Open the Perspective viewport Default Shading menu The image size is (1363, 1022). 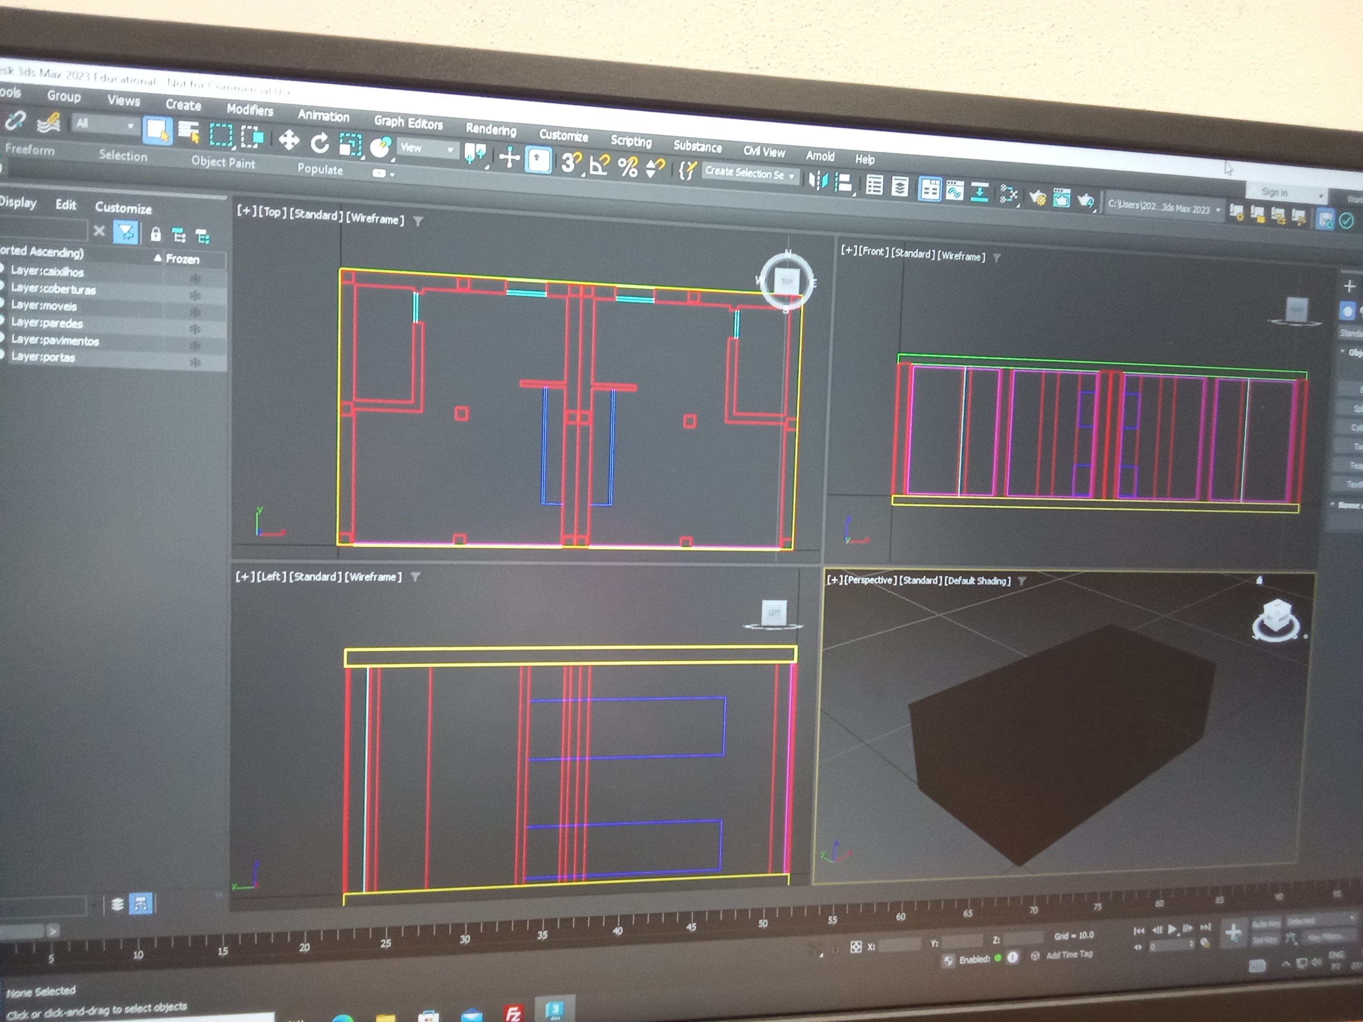977,581
